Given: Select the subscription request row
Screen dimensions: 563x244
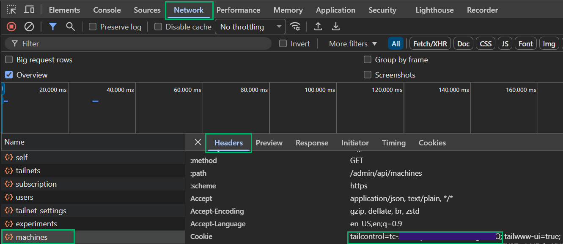Looking at the screenshot, I should pyautogui.click(x=93, y=184).
